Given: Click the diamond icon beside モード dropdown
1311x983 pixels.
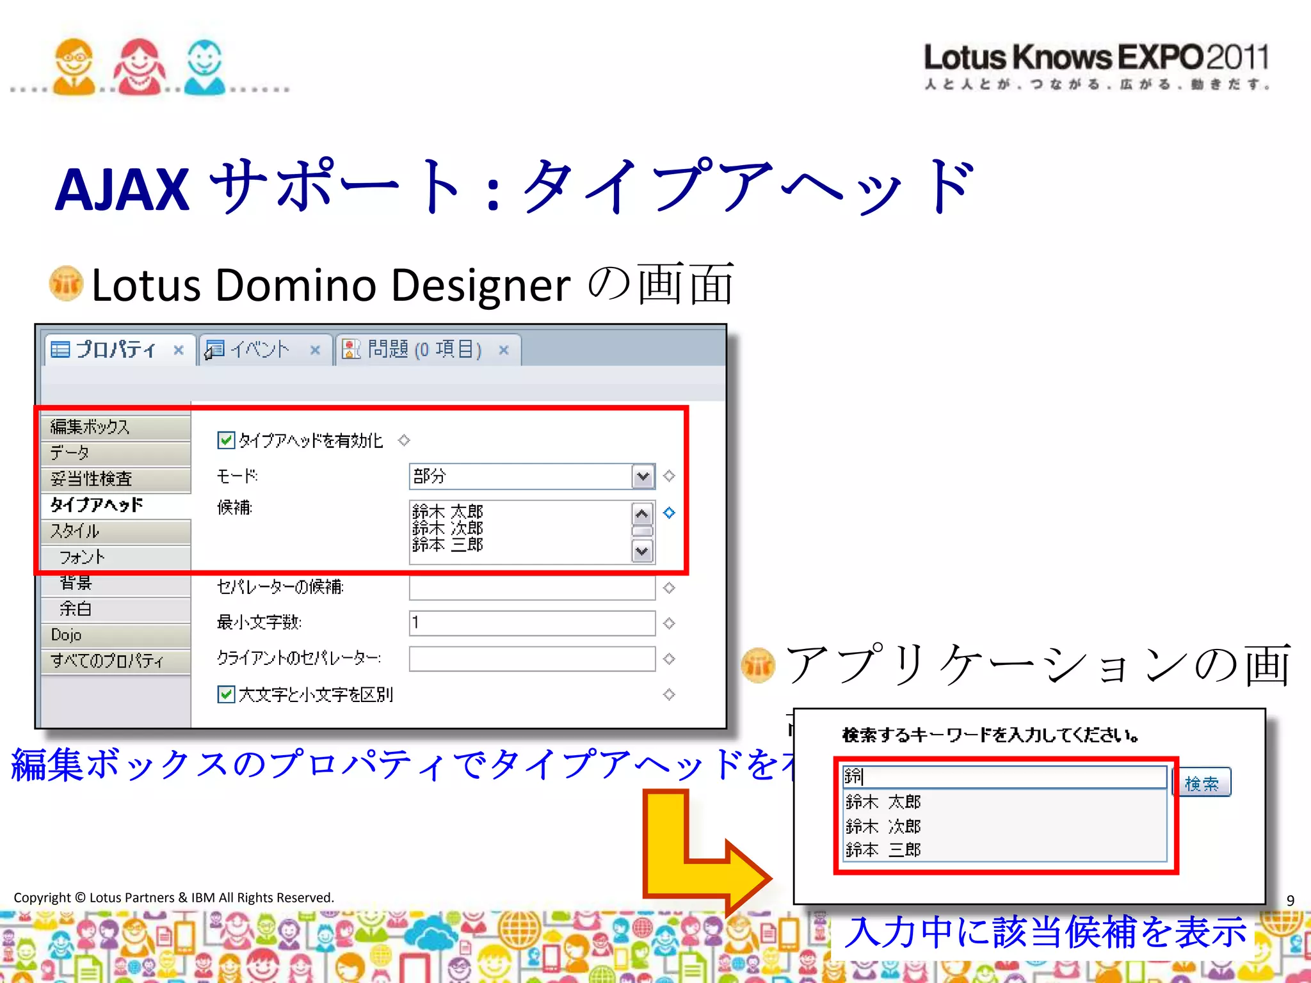Looking at the screenshot, I should pos(669,476).
